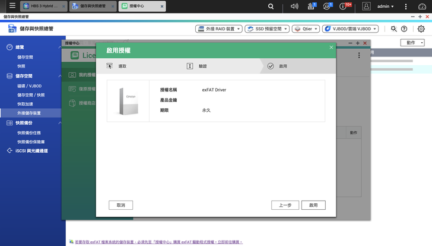432x246 pixels.
Task: Expand the SSD 預留空間 dropdown
Action: tap(267, 29)
